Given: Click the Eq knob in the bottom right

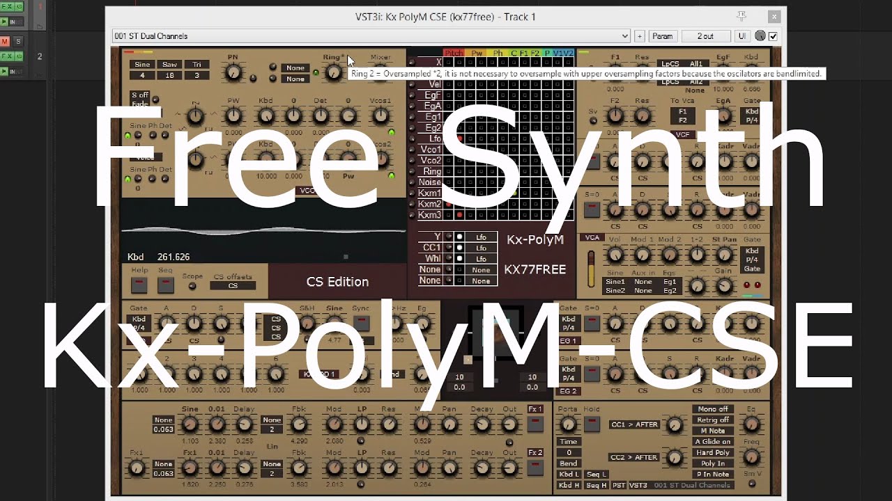Looking at the screenshot, I should coord(751,424).
